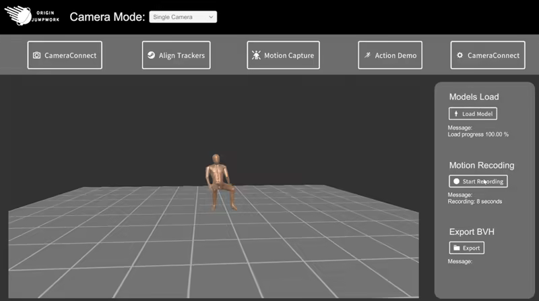Select the seated 3D mannequin model
The image size is (539, 301).
pos(219,179)
